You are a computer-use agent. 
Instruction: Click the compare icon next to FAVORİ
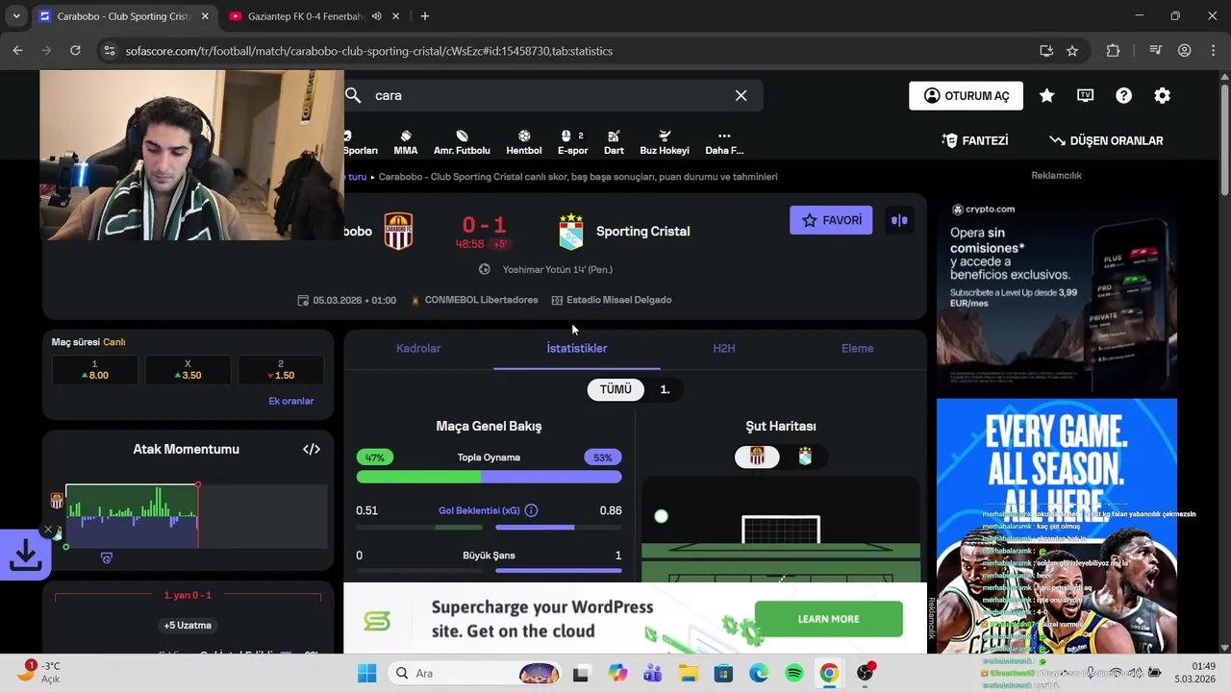[899, 220]
